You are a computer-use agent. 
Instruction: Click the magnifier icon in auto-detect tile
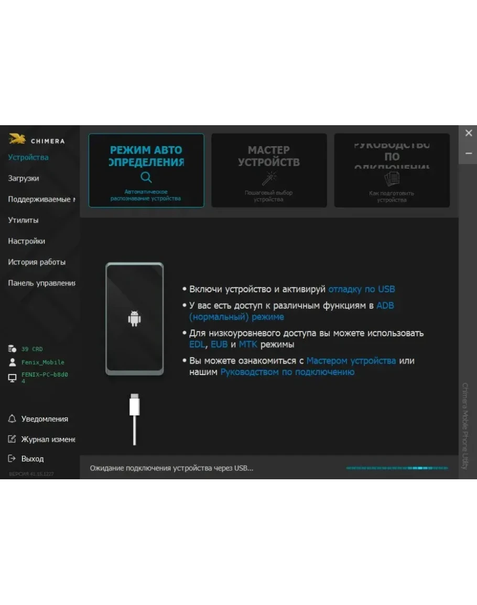coord(146,177)
